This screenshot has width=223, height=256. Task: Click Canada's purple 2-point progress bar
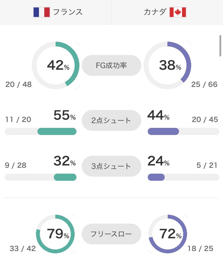coord(163,131)
